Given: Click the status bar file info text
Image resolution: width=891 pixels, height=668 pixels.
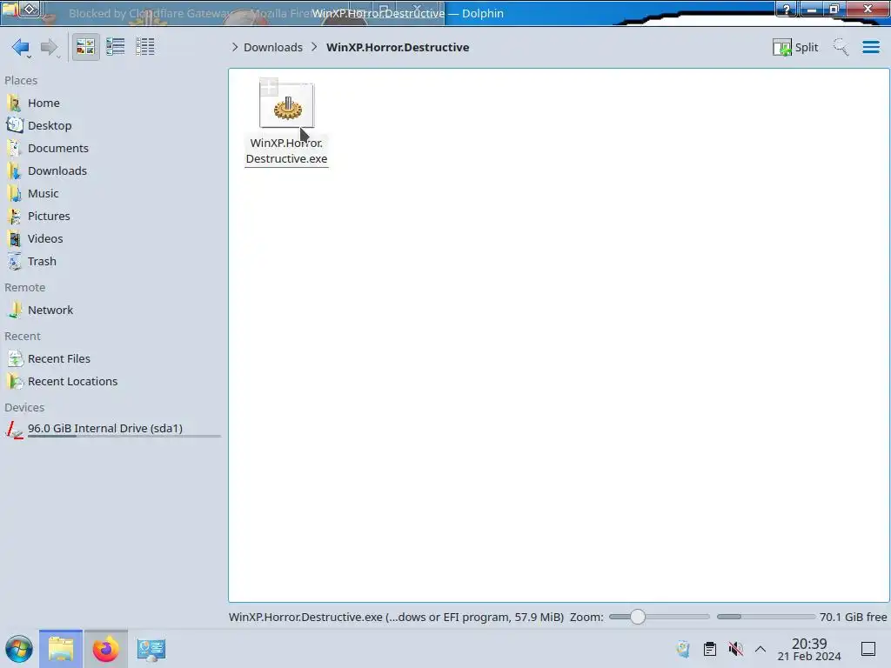Looking at the screenshot, I should tap(396, 617).
